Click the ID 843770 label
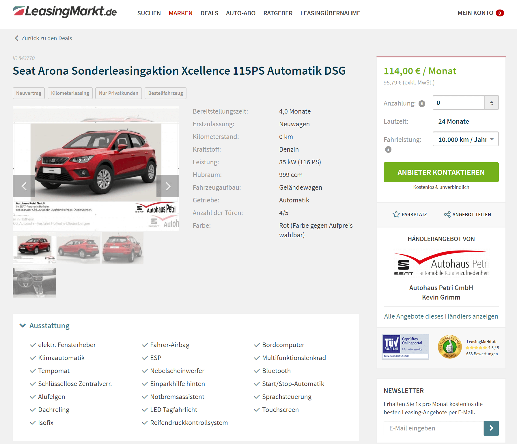 tap(24, 58)
